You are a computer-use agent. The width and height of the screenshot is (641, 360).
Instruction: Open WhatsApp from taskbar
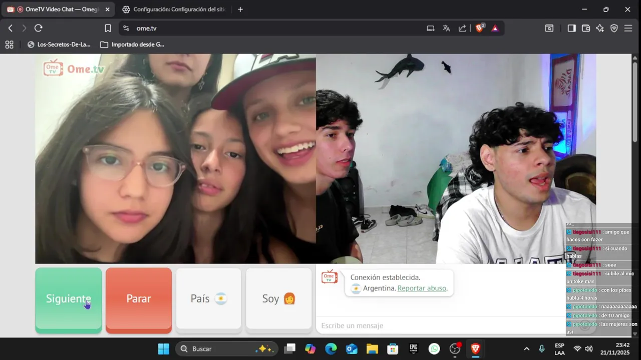click(x=434, y=349)
